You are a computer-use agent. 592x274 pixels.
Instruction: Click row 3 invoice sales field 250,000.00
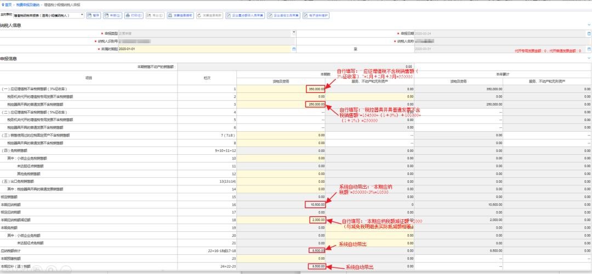tap(316, 104)
